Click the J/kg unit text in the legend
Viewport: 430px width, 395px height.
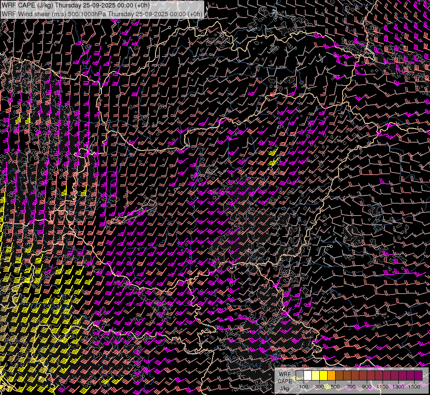coord(284,388)
